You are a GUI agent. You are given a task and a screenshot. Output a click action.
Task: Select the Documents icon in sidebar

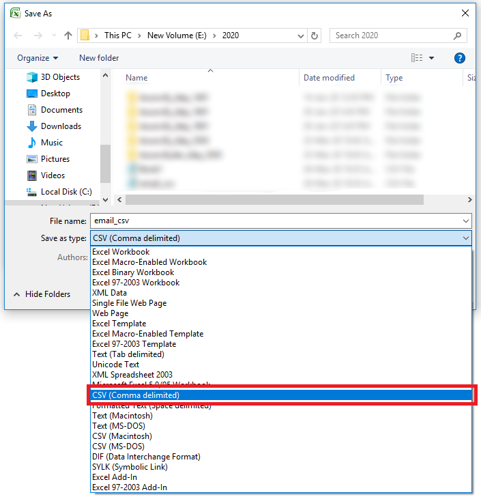coord(32,110)
